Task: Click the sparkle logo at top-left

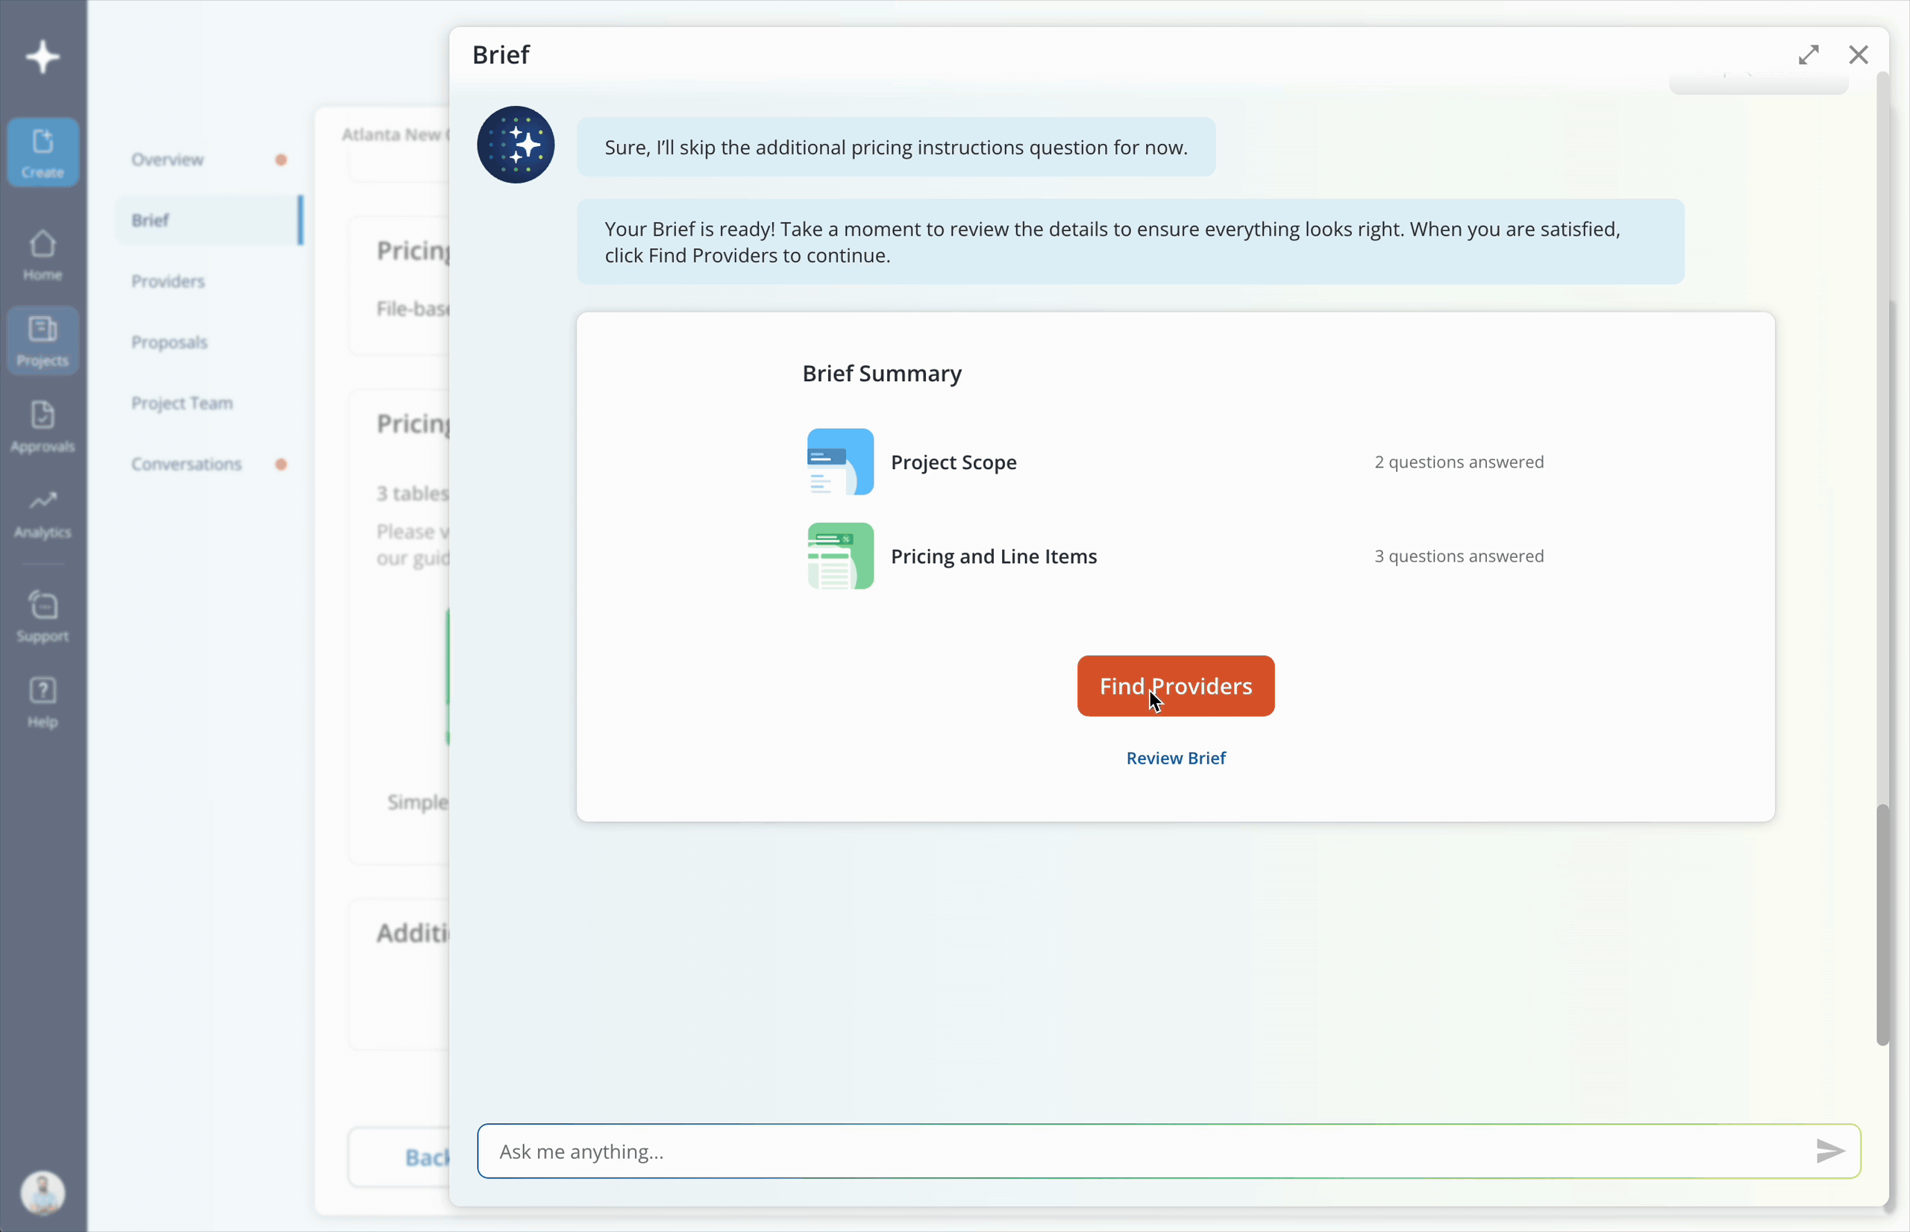Action: (x=43, y=57)
